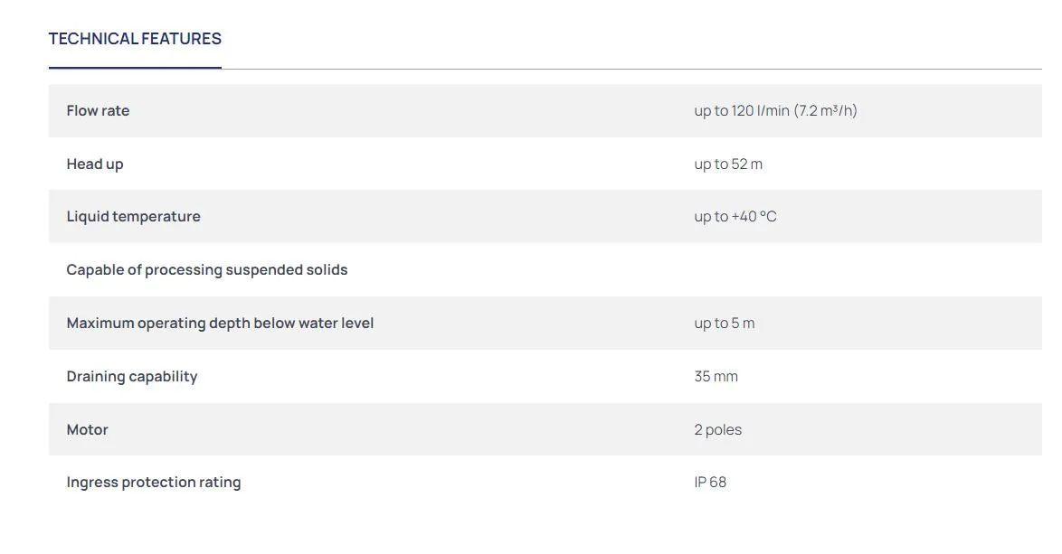Viewport: 1062px width, 554px height.
Task: Click the underline beneath Technical Features heading
Action: 135,68
